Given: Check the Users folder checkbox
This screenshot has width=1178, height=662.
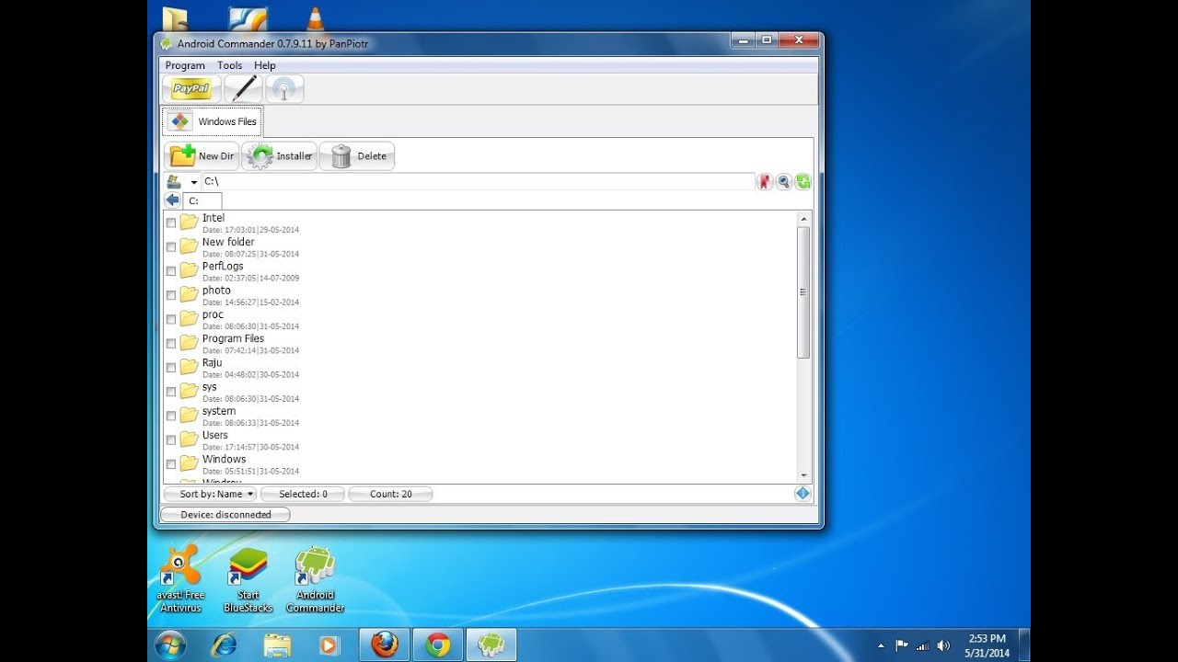Looking at the screenshot, I should [x=170, y=439].
